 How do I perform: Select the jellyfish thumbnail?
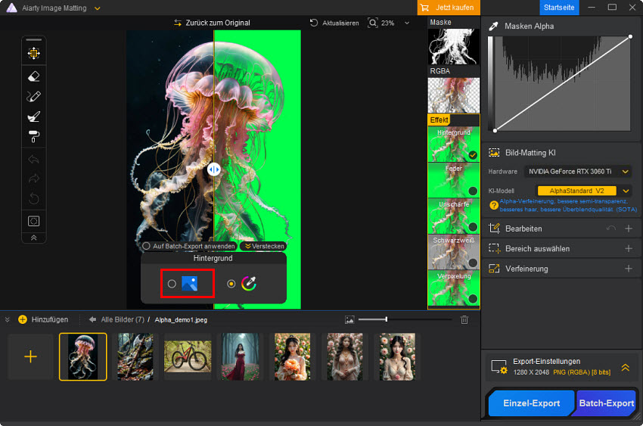coord(83,356)
